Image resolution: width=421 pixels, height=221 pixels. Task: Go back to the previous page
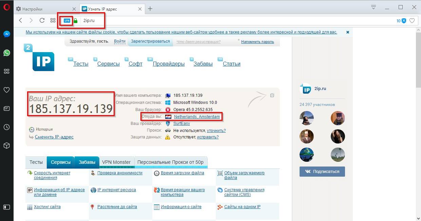tap(20, 21)
